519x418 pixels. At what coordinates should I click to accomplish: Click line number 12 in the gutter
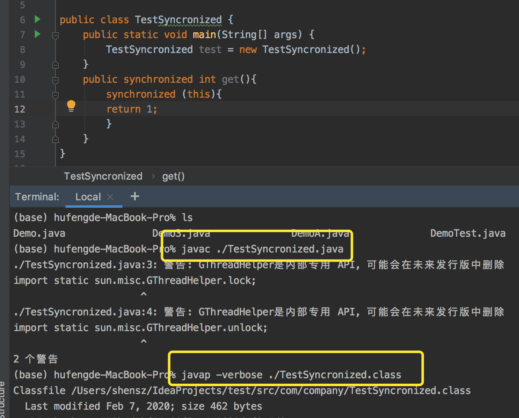point(20,109)
